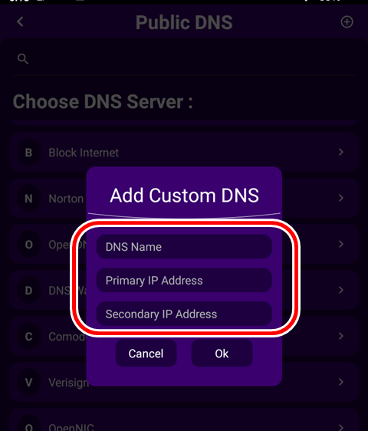368x431 pixels.
Task: Tap the D avatar for DNS Watch
Action: [28, 291]
